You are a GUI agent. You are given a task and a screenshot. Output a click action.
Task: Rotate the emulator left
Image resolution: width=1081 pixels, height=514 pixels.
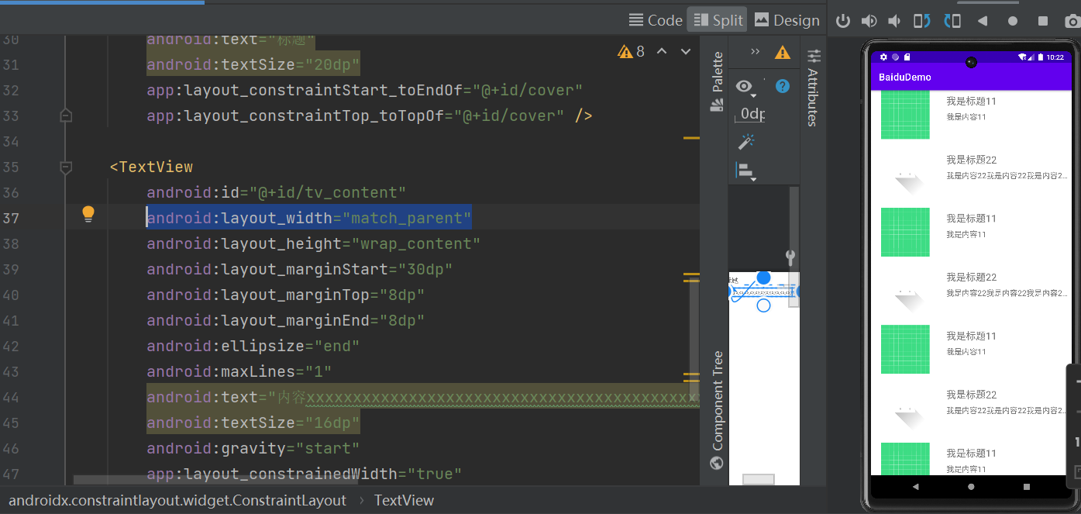point(921,21)
